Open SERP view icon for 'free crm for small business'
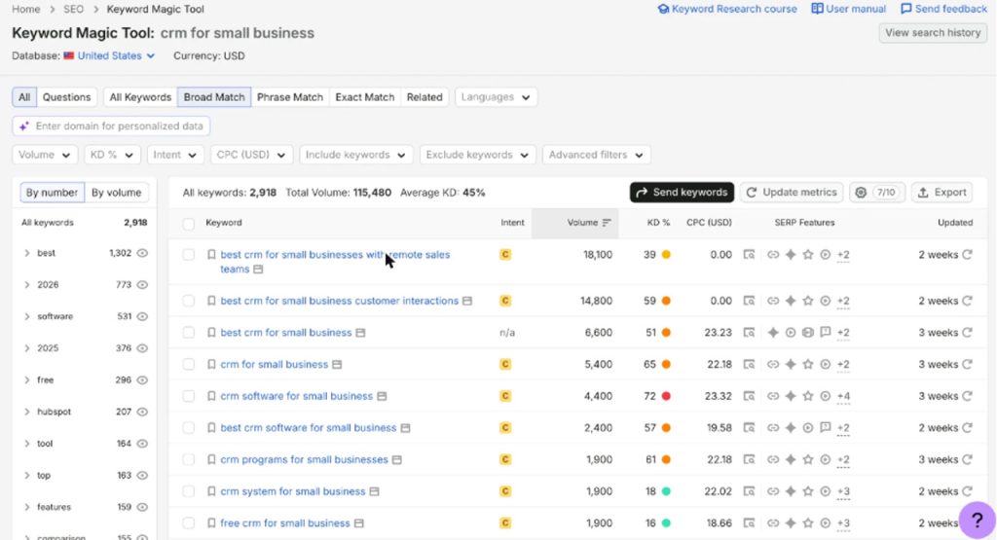 pos(749,522)
